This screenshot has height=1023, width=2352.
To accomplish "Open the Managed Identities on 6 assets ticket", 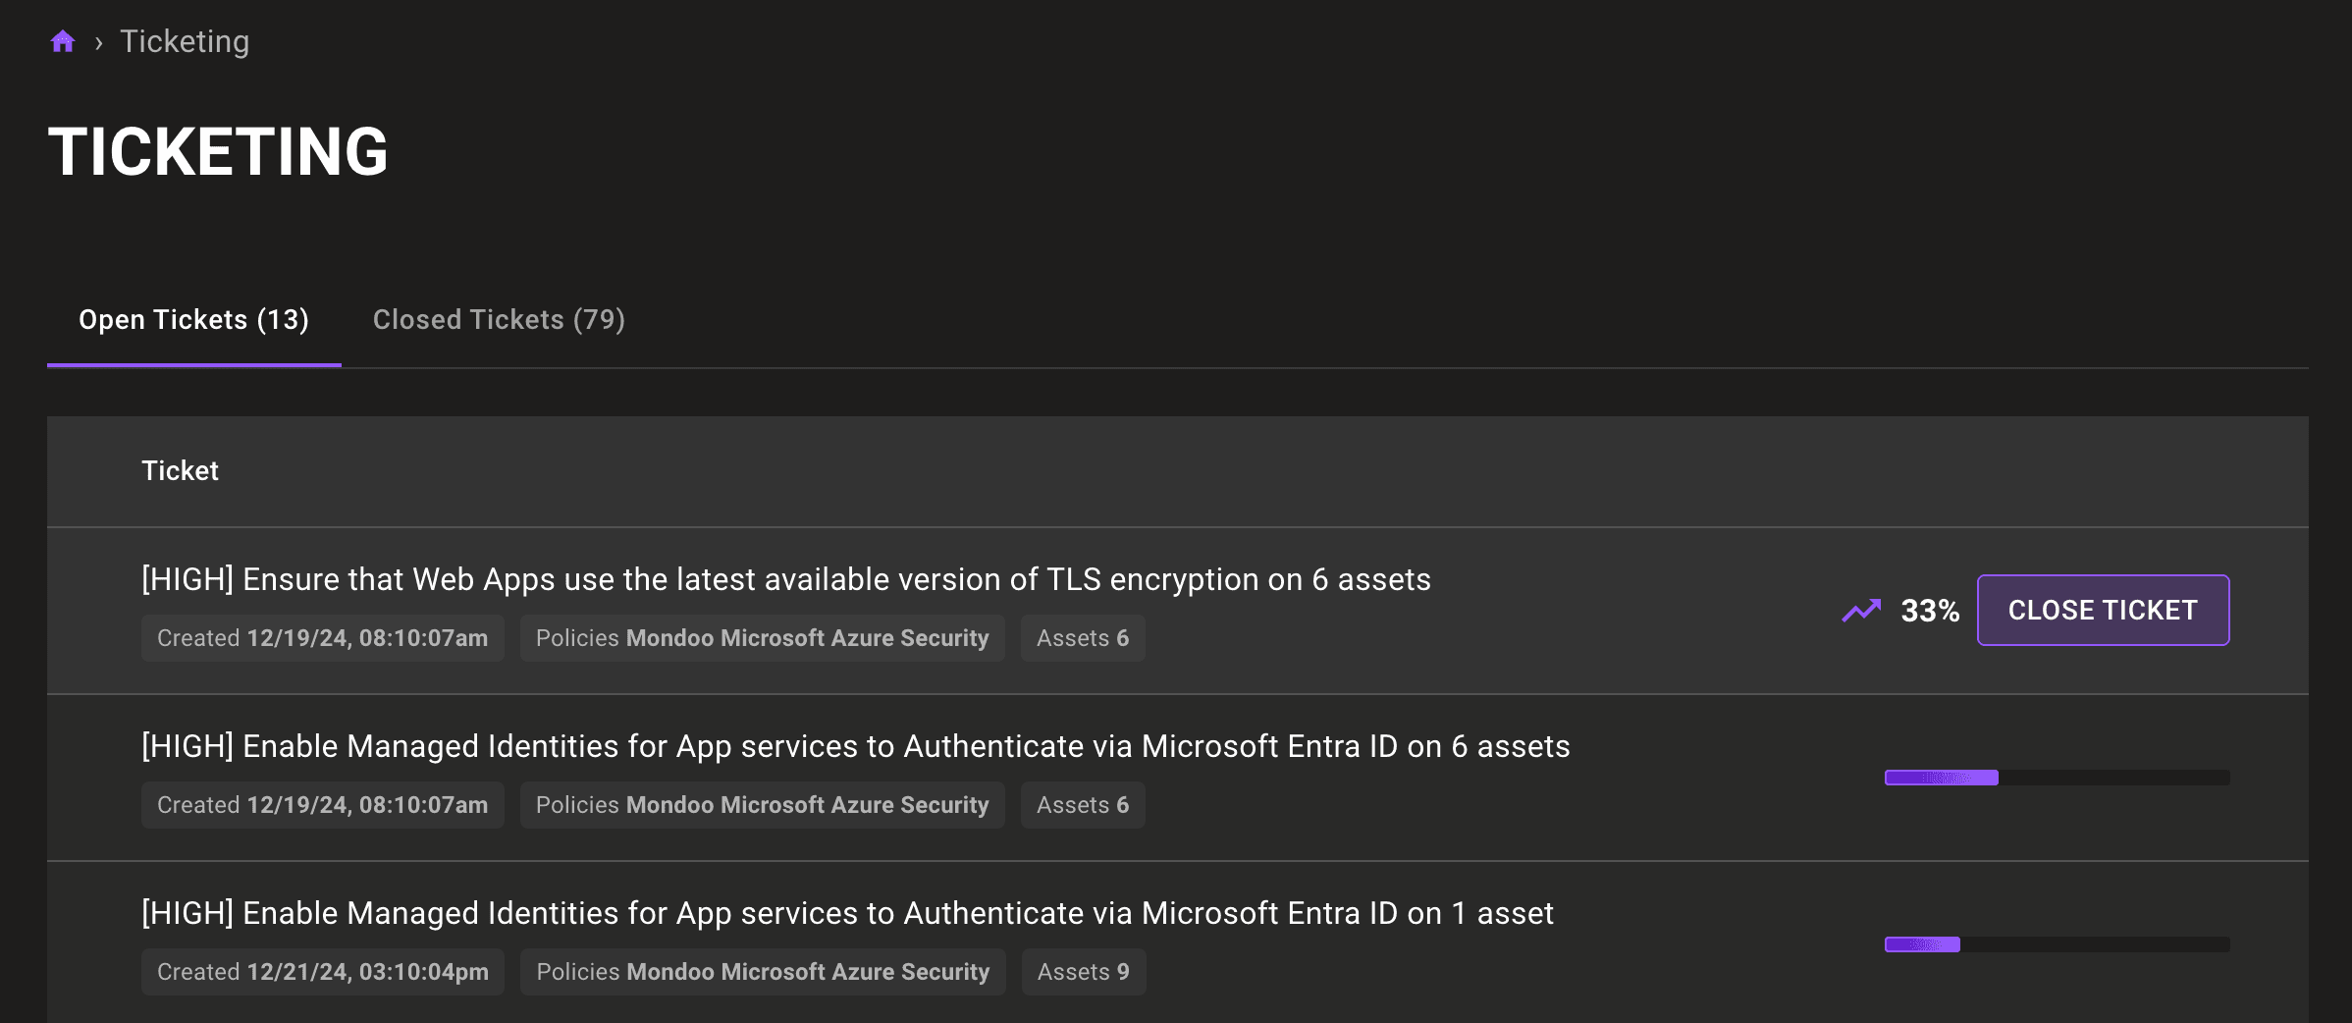I will click(855, 746).
